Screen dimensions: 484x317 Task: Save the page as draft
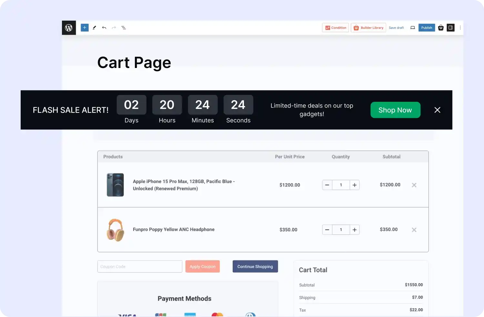(396, 27)
